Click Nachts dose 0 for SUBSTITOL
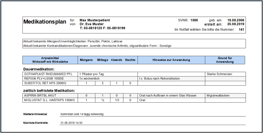 pyautogui.click(x=130, y=83)
